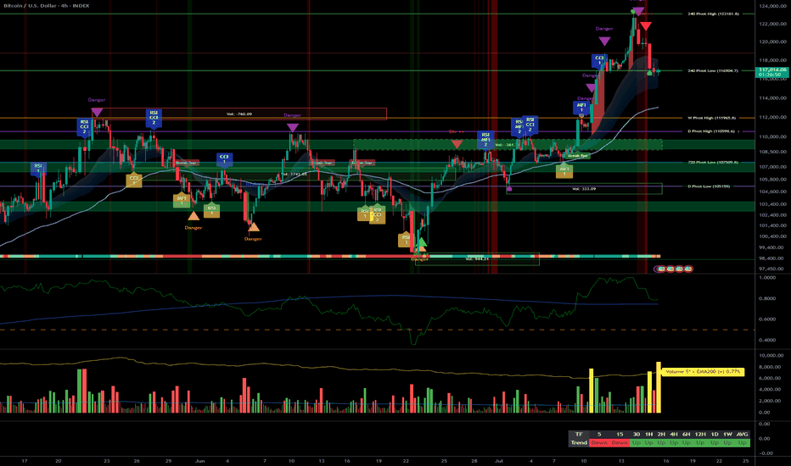Screen dimensions: 791x466
Task: Click the 112,000.00 price axis label
Action: point(772,118)
